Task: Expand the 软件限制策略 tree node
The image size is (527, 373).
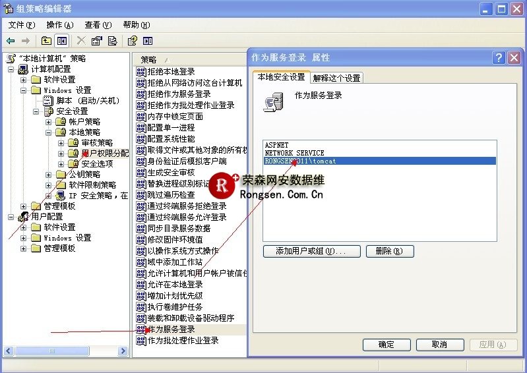Action: (49, 185)
